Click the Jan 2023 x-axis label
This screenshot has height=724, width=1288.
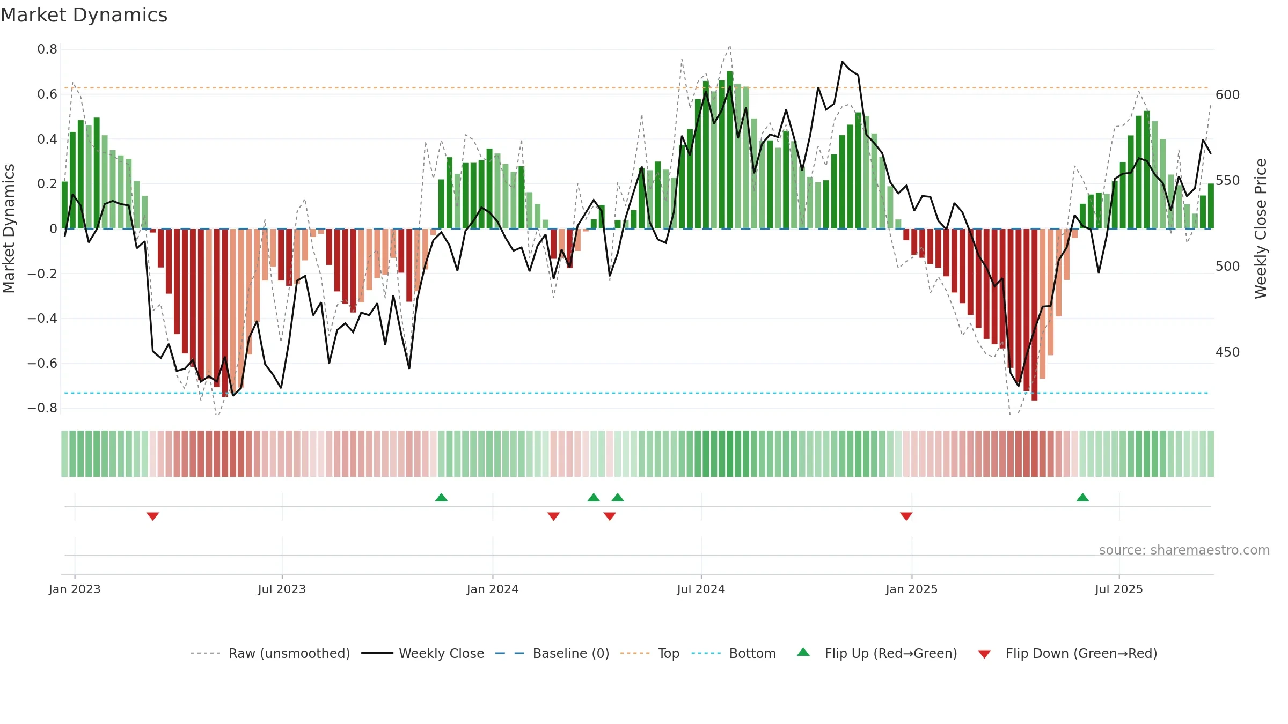tap(75, 589)
